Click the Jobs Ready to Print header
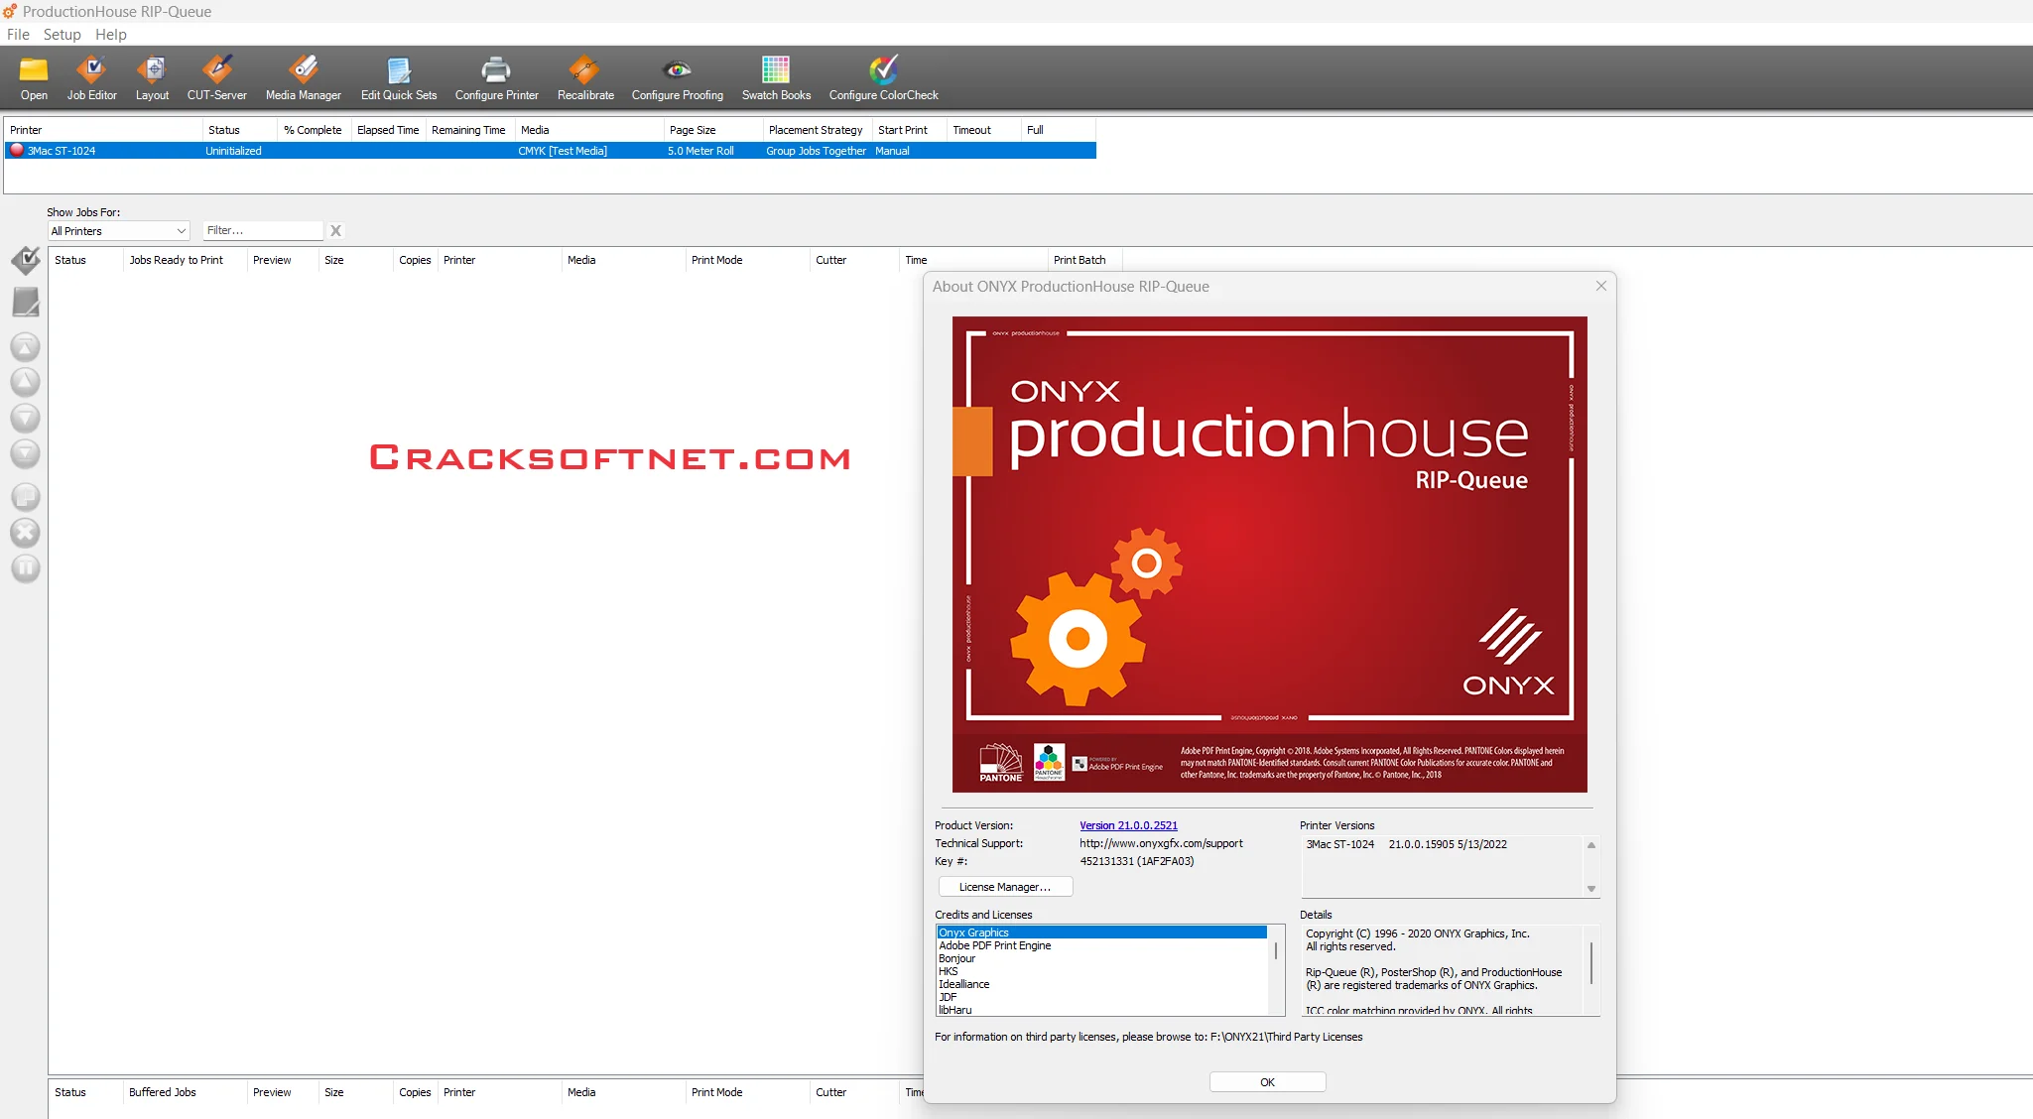This screenshot has width=2033, height=1119. click(x=184, y=260)
